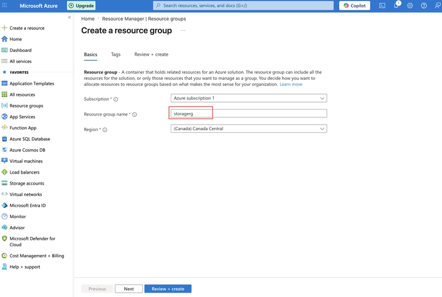Open the Canada Central region dropdown
The height and width of the screenshot is (297, 442).
point(249,128)
